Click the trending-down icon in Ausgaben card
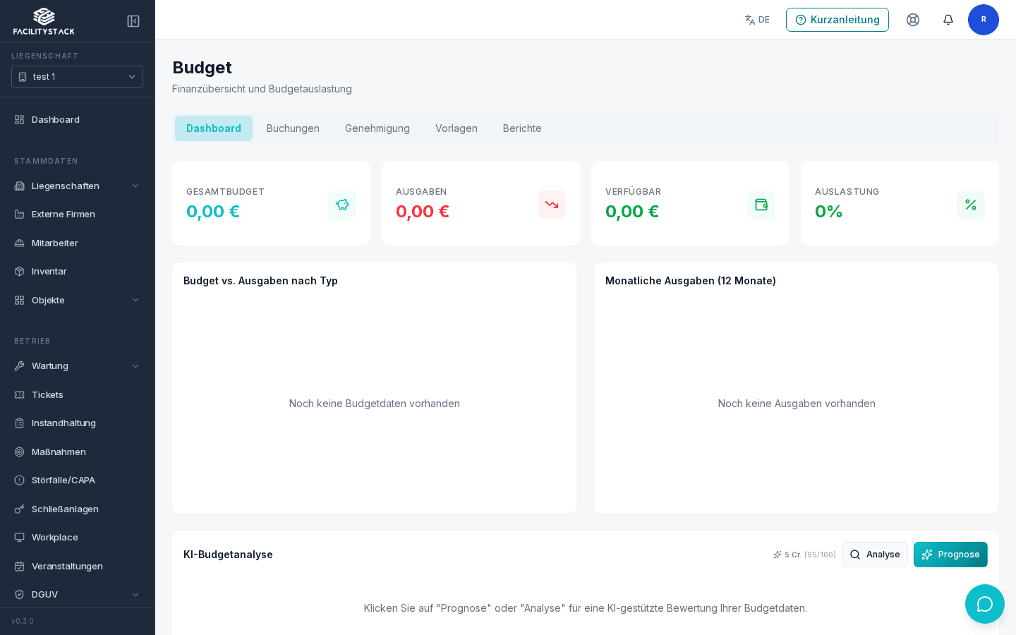Image resolution: width=1016 pixels, height=635 pixels. pos(552,205)
